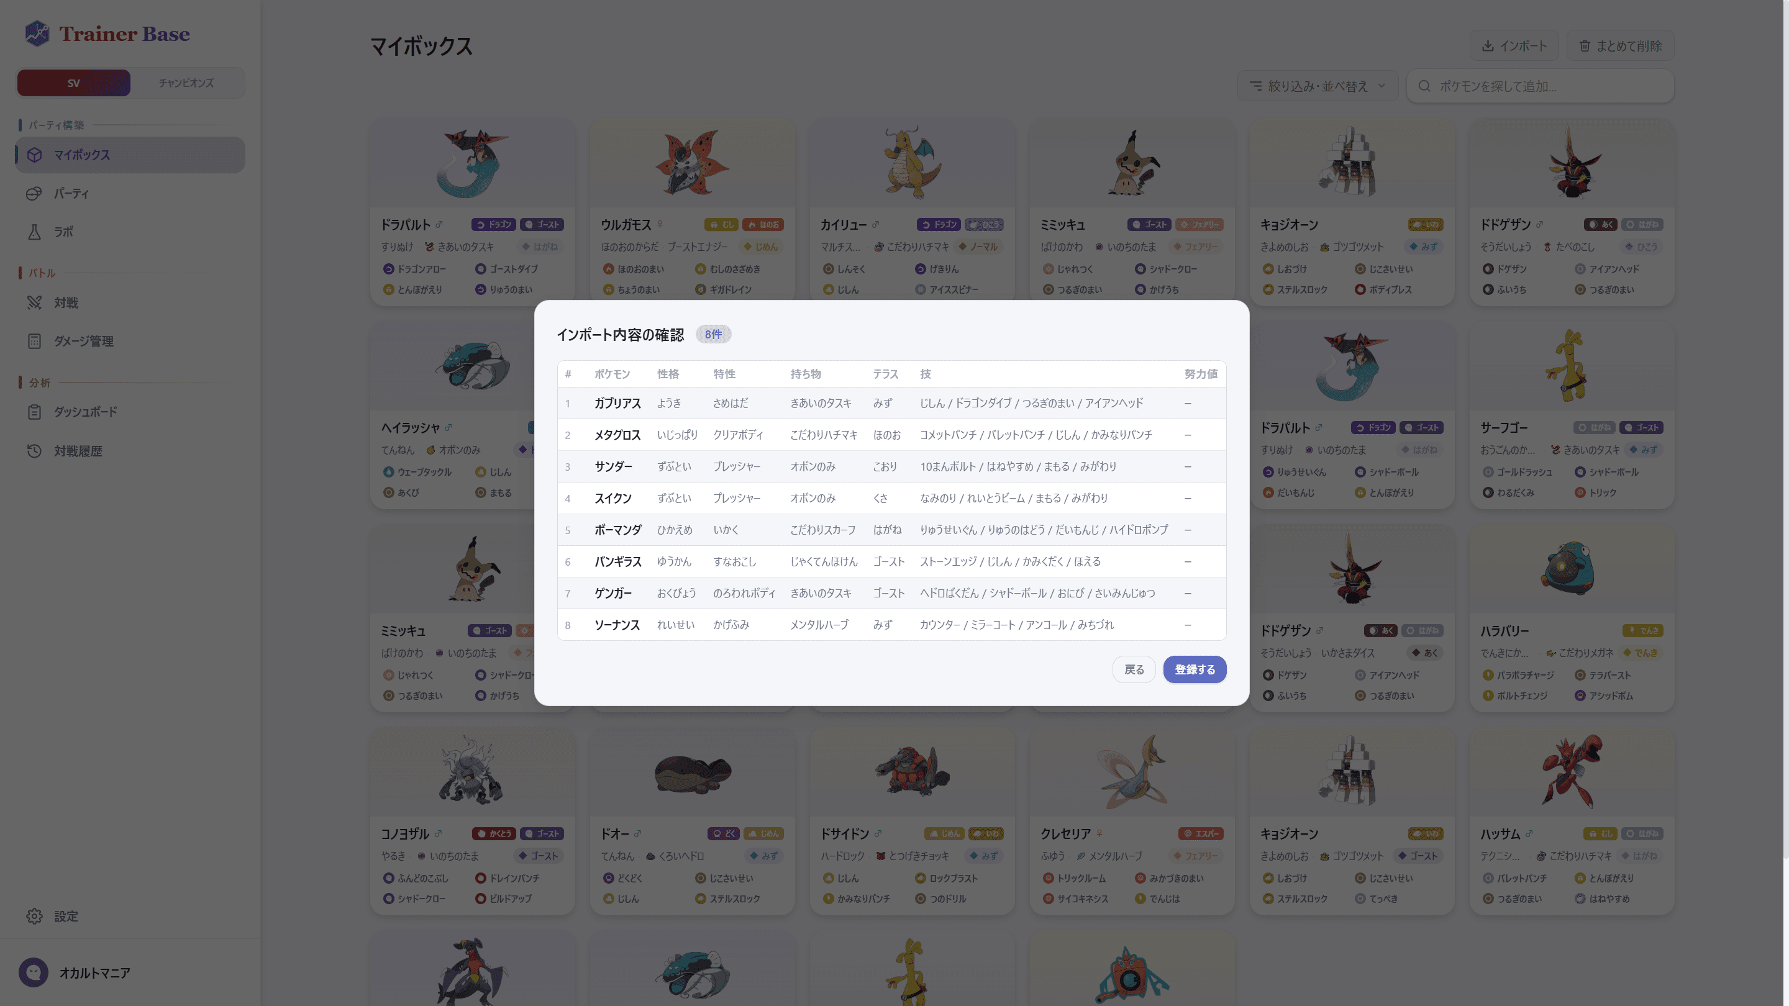Click the 登録する button to register imports

1194,669
